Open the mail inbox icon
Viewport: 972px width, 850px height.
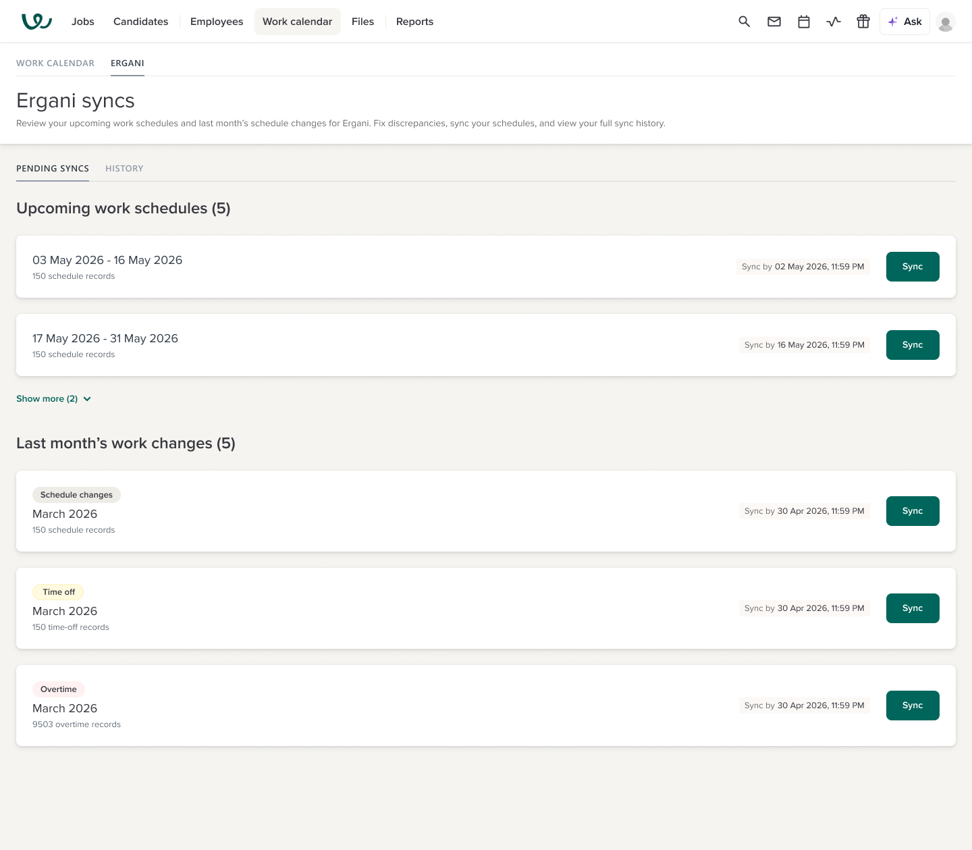point(774,22)
